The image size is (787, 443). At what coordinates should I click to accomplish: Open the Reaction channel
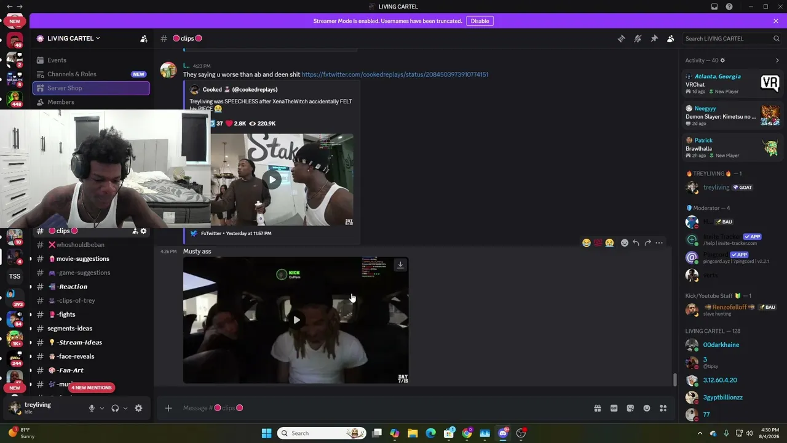tap(91, 287)
